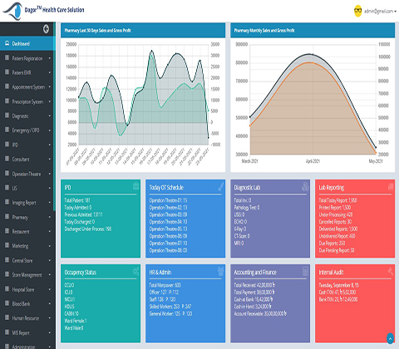Click the 'Operation Theatre-08: 03' line
The height and width of the screenshot is (349, 399).
(168, 250)
